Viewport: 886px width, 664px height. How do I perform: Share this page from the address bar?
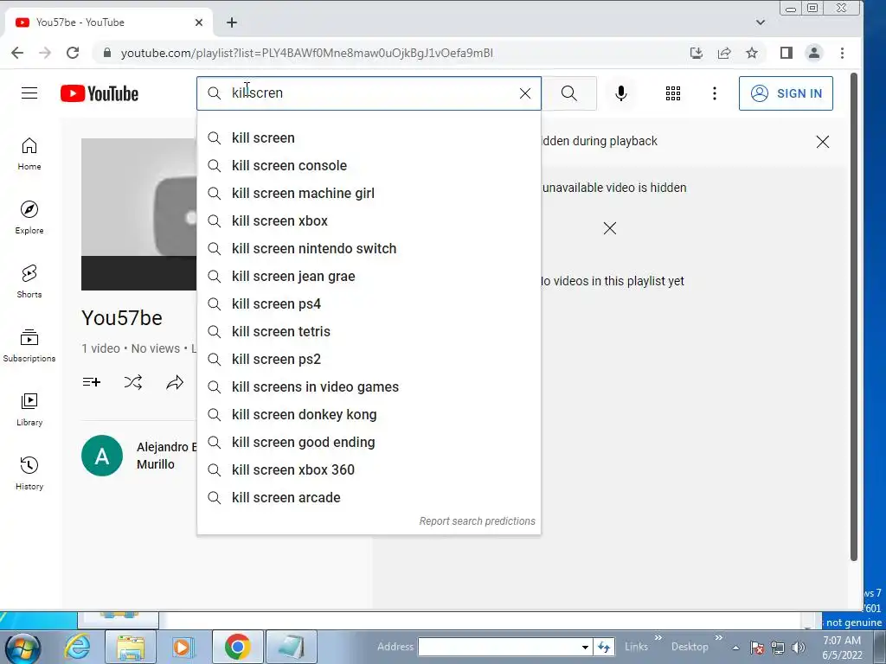724,53
